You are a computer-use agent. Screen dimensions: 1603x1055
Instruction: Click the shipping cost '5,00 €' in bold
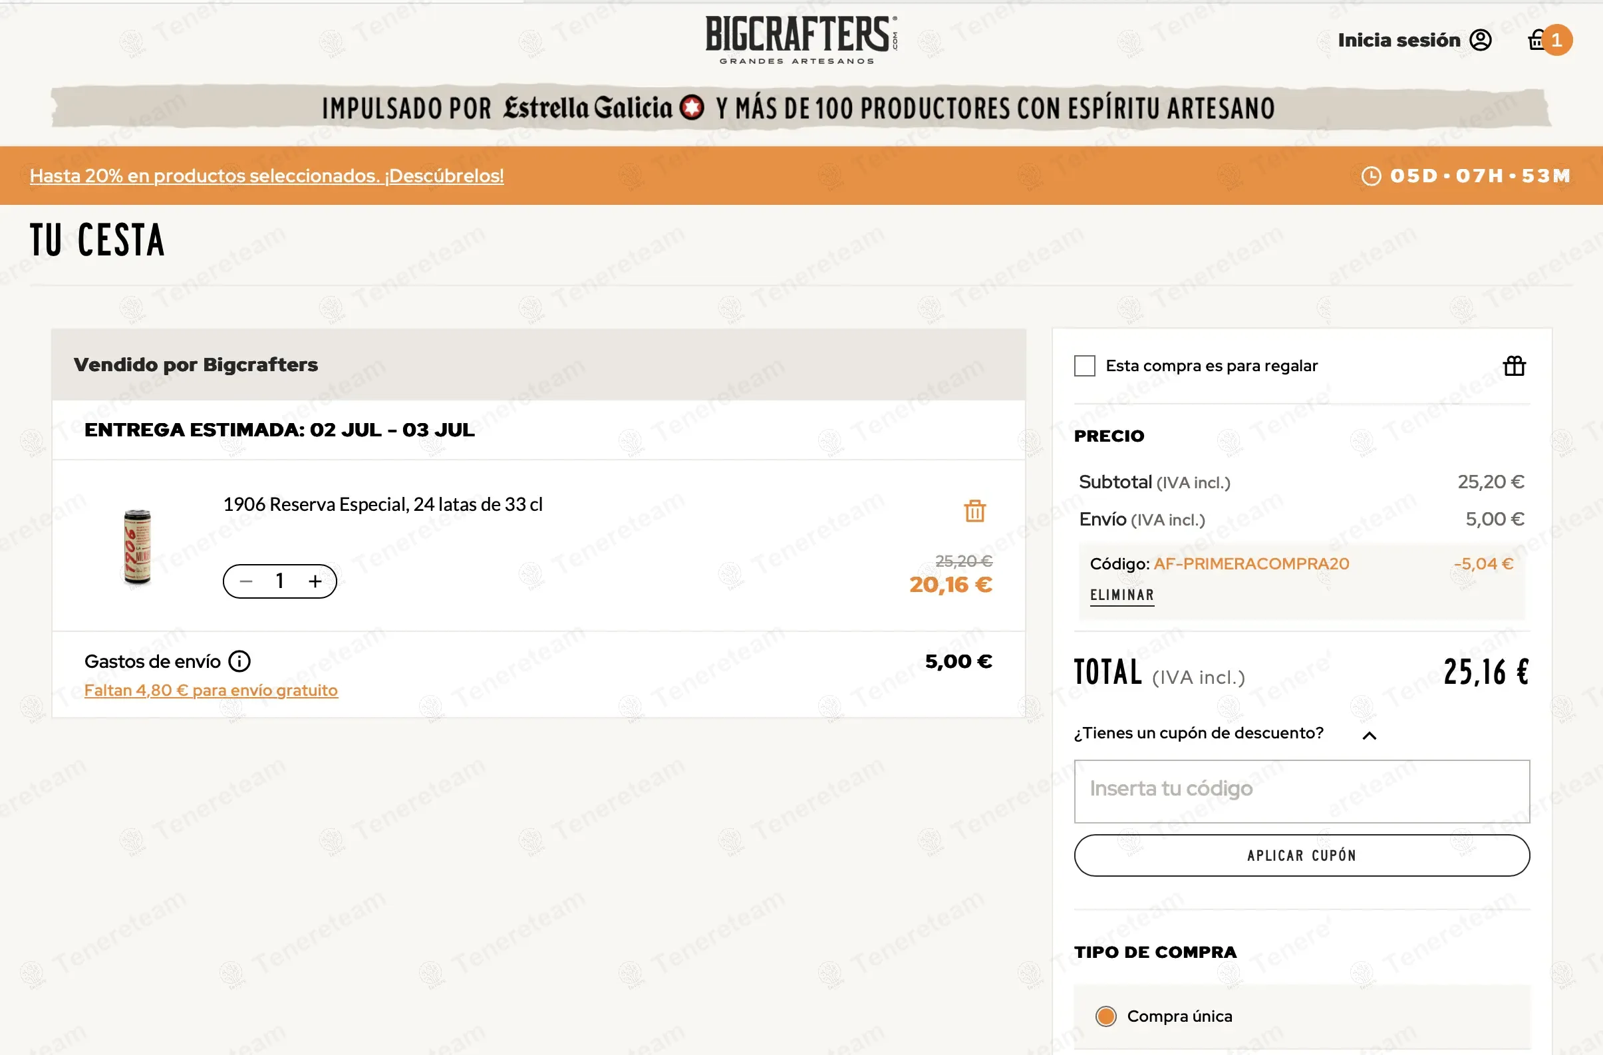958,662
